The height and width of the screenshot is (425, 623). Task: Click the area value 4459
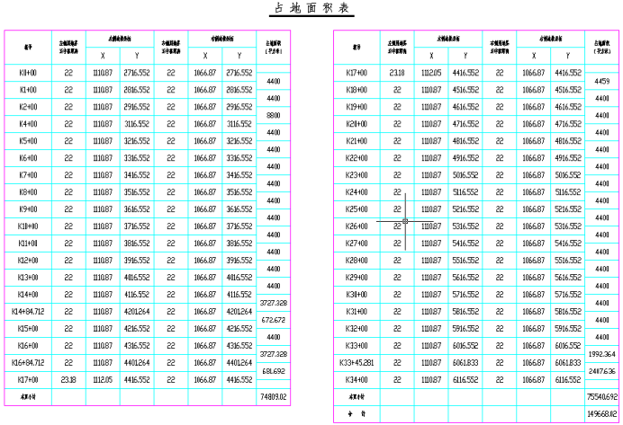click(602, 81)
